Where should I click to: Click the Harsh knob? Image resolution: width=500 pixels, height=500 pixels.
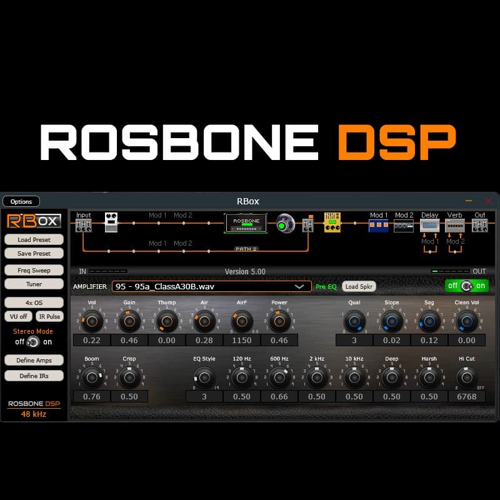pyautogui.click(x=429, y=377)
